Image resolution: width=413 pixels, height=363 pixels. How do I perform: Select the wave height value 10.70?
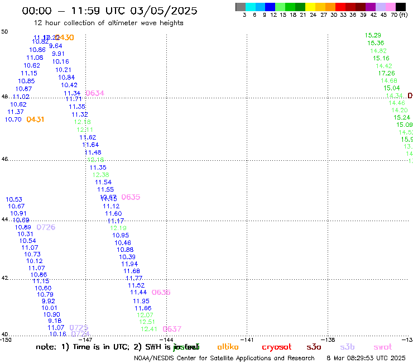pos(13,120)
